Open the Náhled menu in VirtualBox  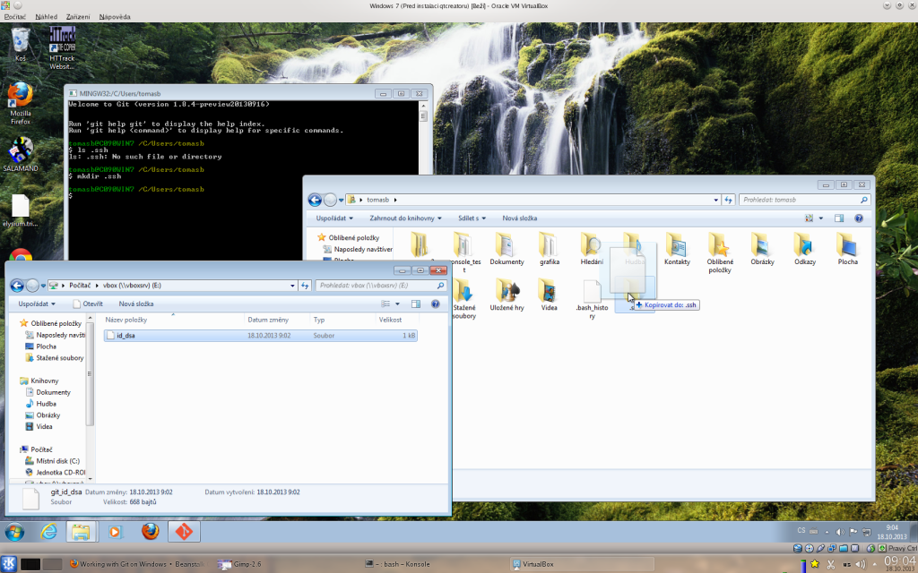click(x=47, y=17)
